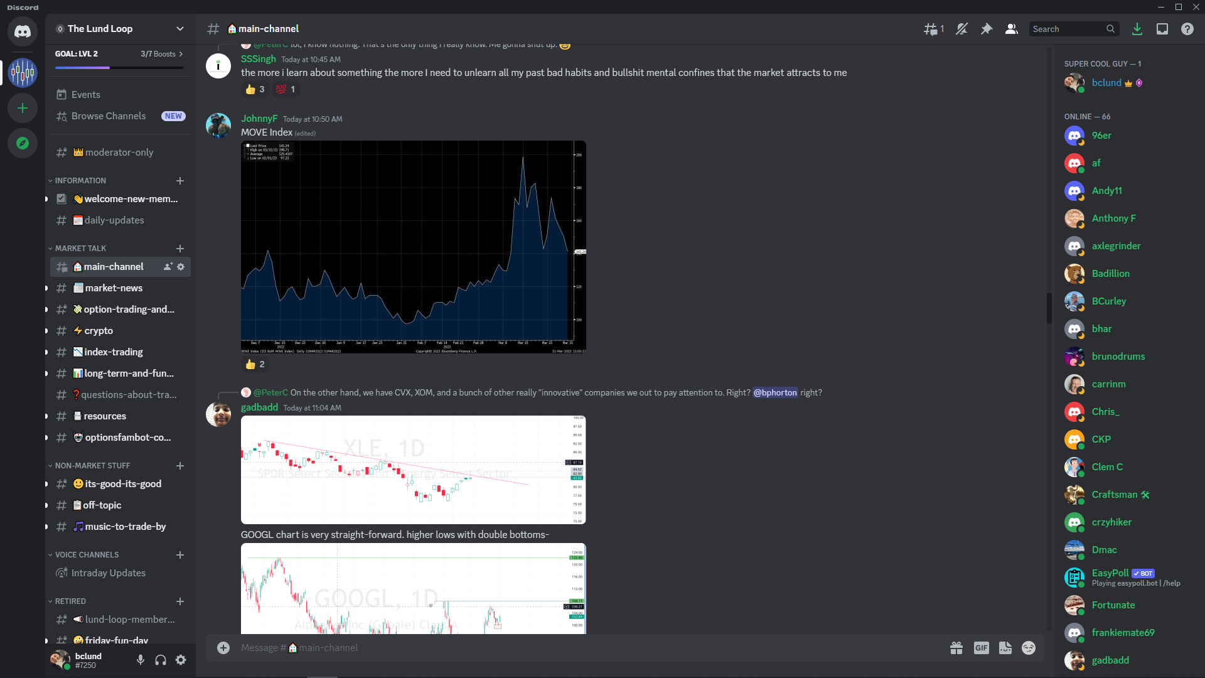This screenshot has width=1205, height=678.
Task: Open resources channel
Action: click(120, 416)
